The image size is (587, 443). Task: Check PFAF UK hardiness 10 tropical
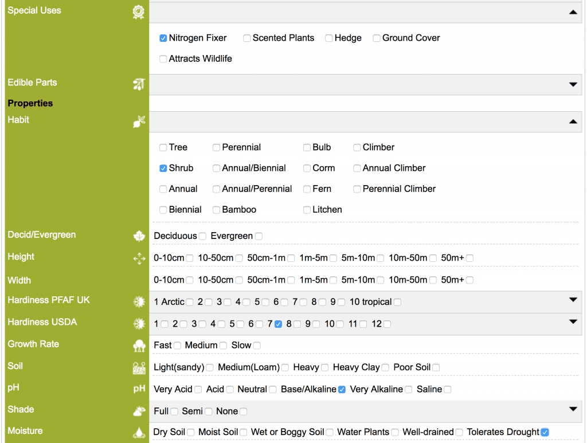coord(397,302)
